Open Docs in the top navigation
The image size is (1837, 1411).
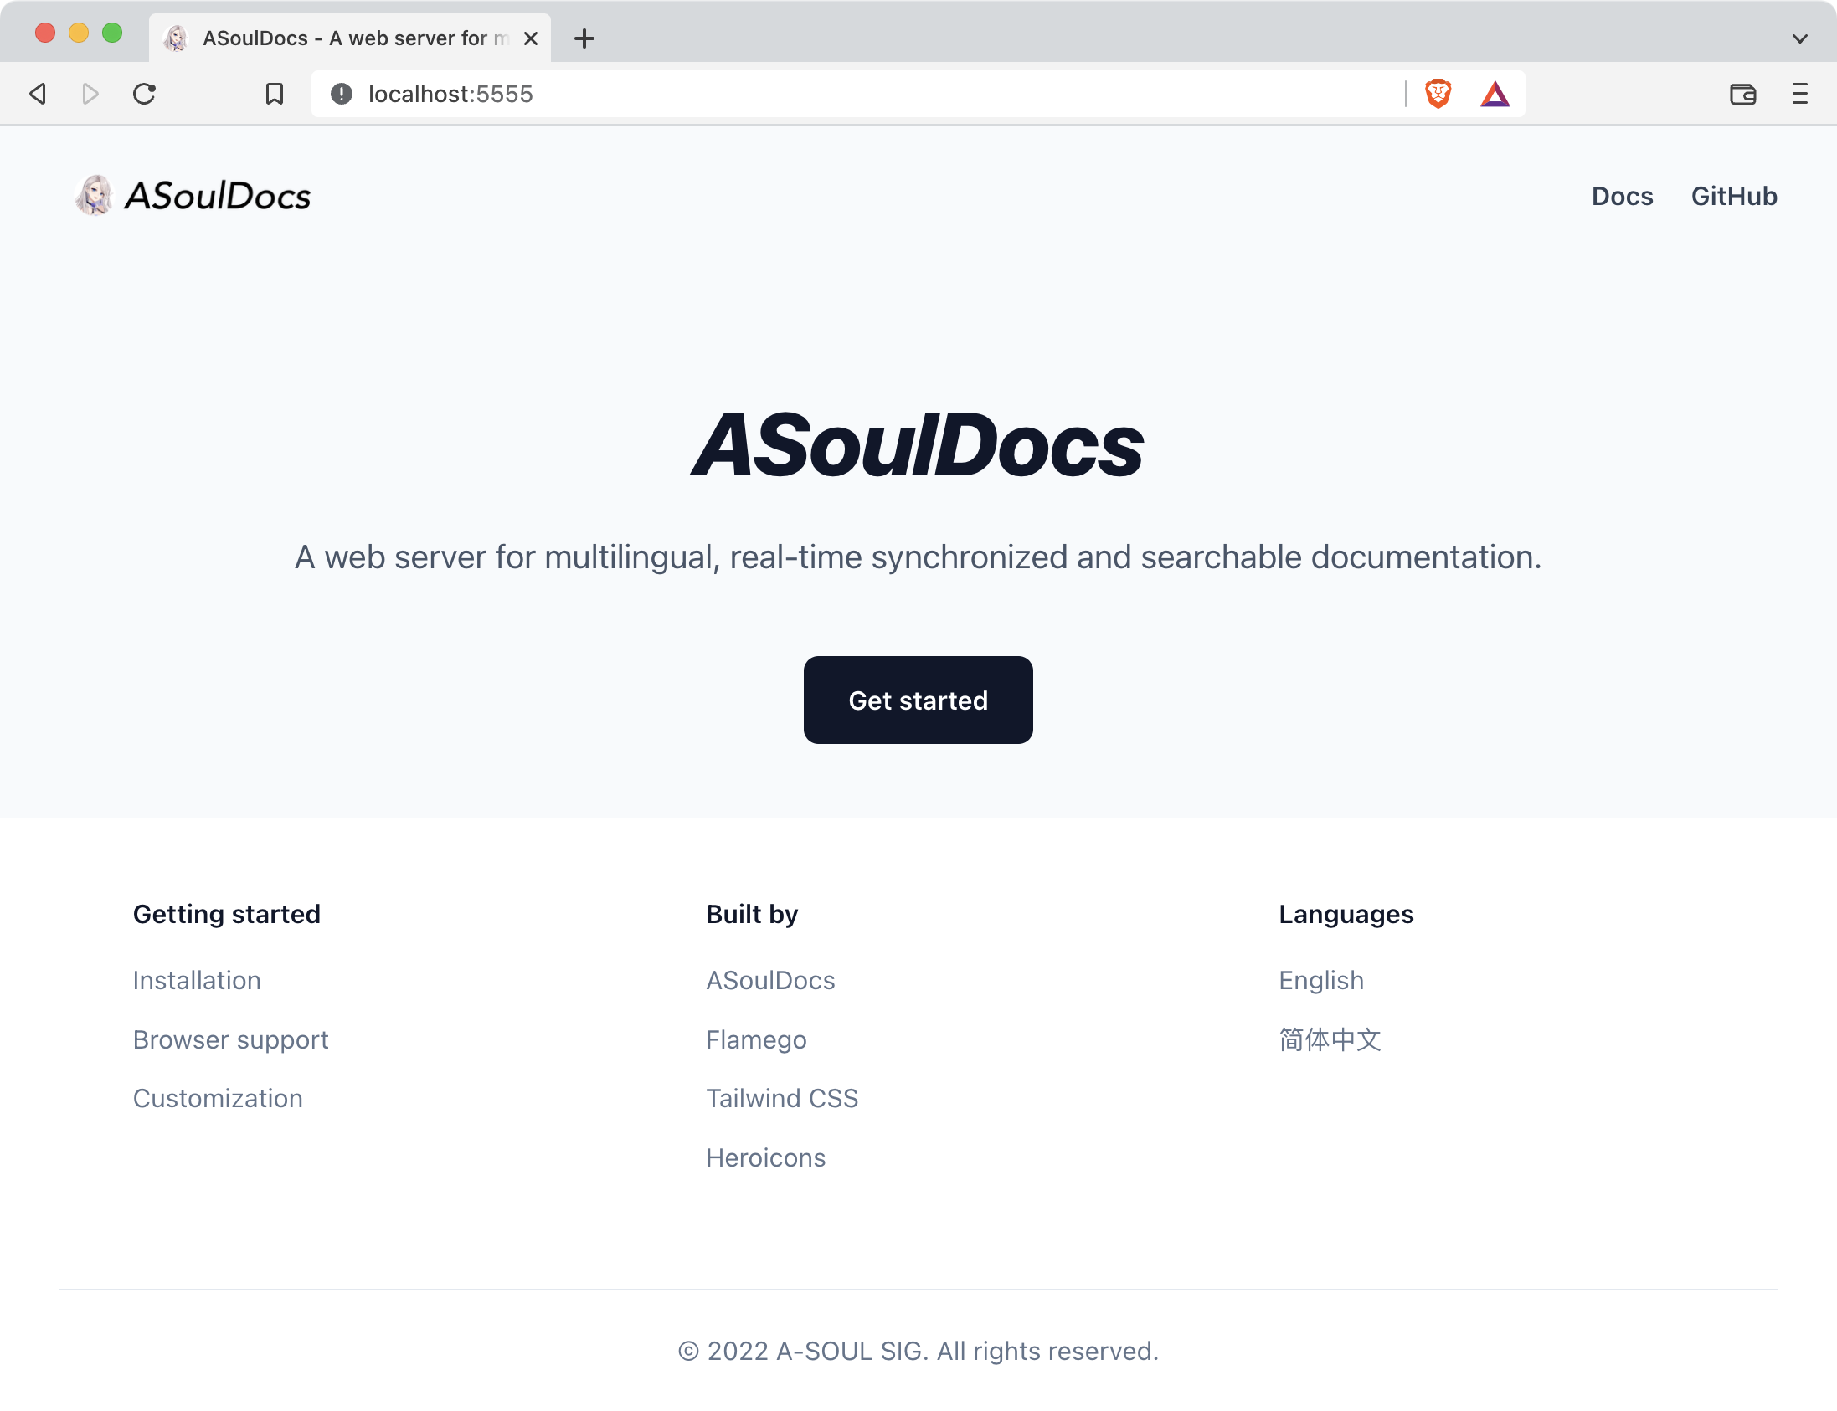pos(1622,196)
